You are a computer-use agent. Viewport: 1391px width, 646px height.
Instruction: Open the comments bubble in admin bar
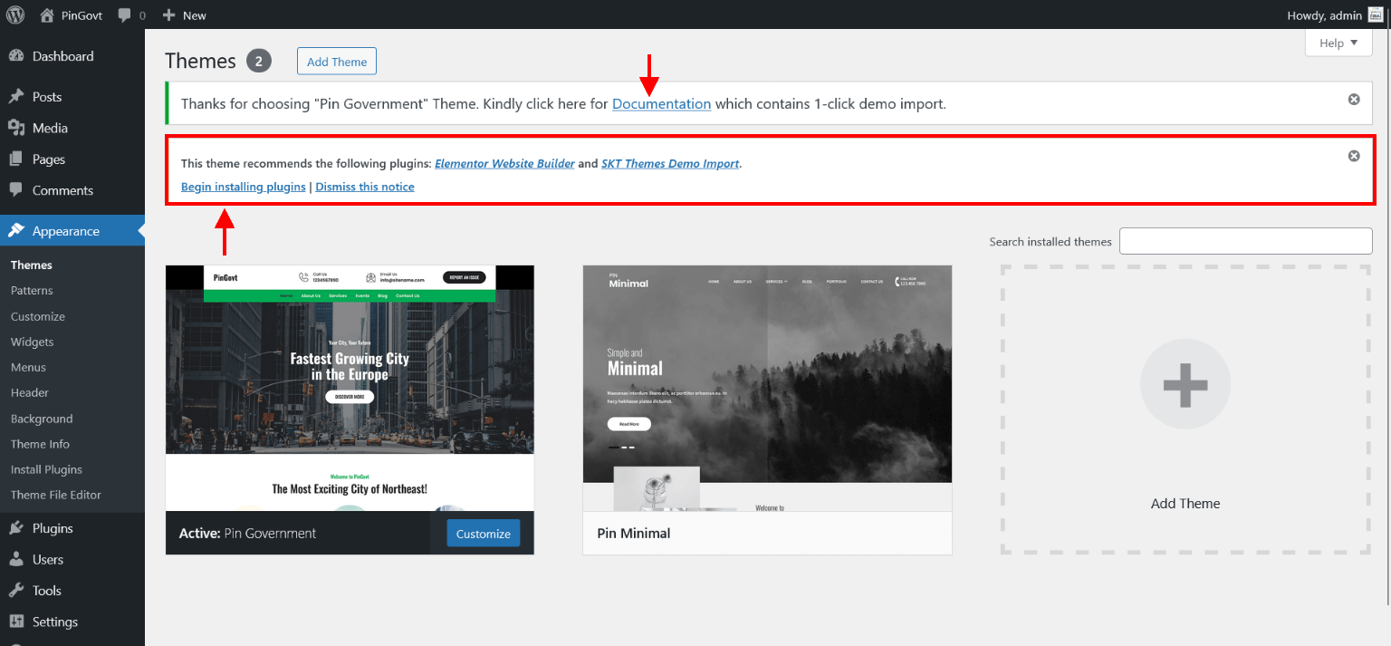(x=126, y=15)
